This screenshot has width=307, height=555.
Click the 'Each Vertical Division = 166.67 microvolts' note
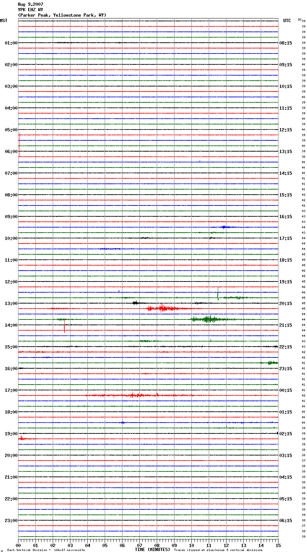click(x=46, y=550)
